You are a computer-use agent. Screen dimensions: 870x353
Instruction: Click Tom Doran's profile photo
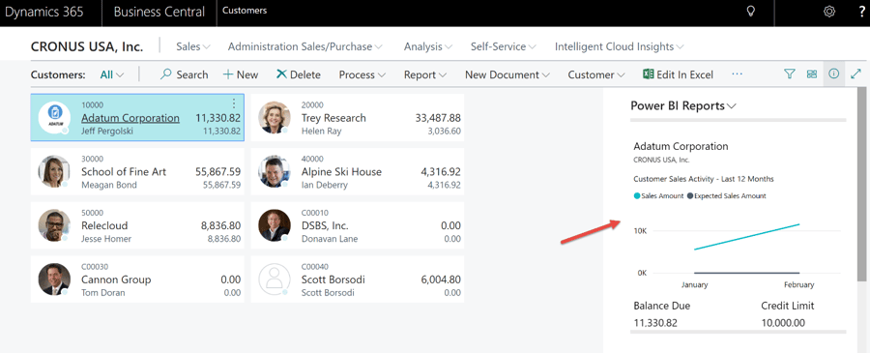[x=54, y=279]
